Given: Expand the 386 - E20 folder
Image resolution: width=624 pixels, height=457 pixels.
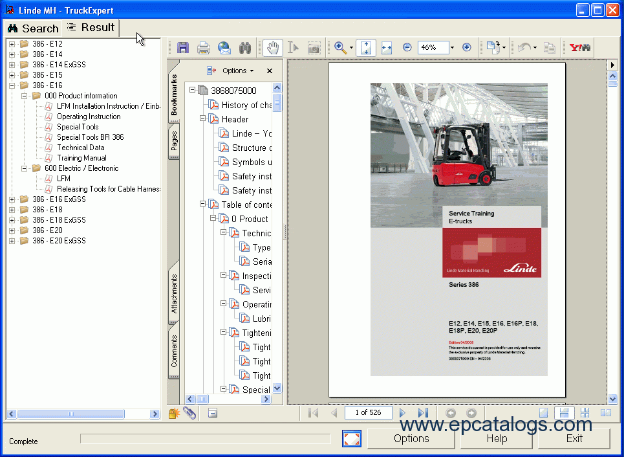Looking at the screenshot, I should tap(12, 230).
